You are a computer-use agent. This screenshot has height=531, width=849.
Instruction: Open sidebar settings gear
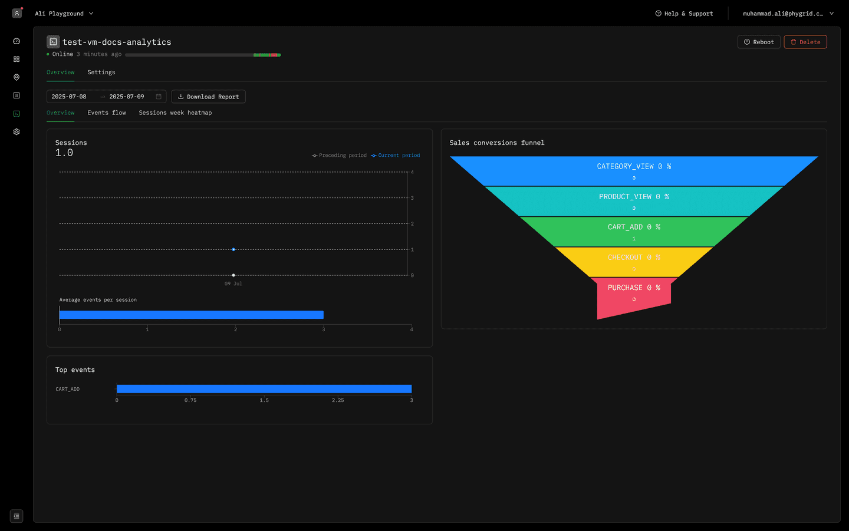coord(17,131)
